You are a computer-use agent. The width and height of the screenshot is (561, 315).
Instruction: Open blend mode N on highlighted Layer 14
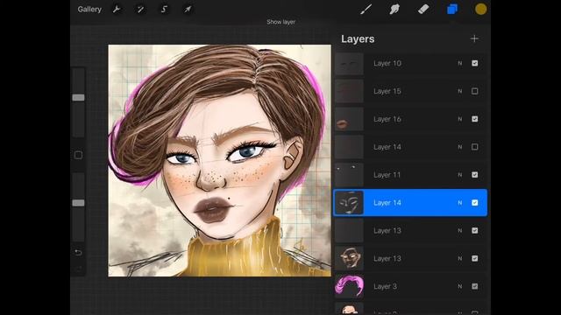point(459,202)
